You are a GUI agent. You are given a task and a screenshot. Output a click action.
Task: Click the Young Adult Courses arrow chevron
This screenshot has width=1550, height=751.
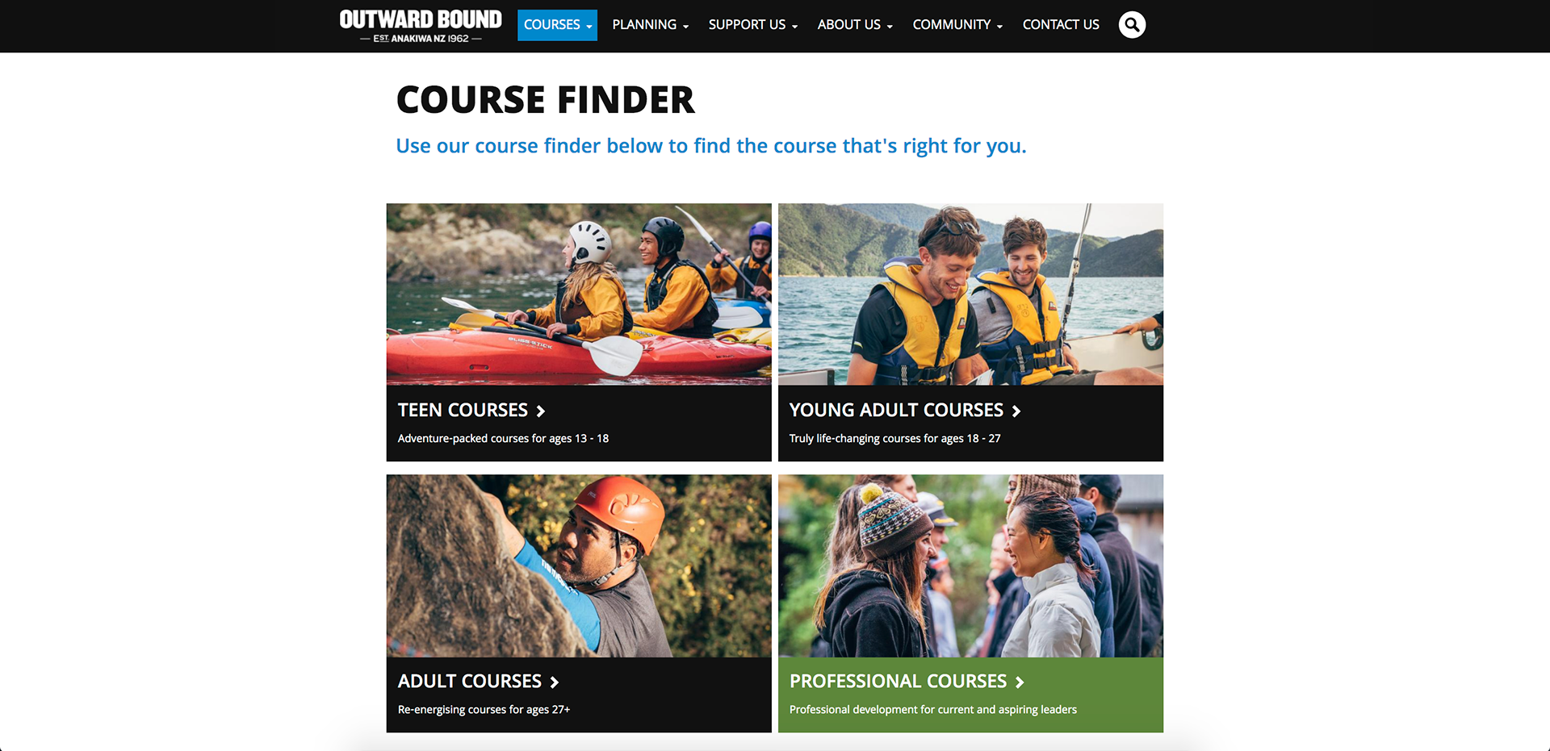click(x=1016, y=411)
